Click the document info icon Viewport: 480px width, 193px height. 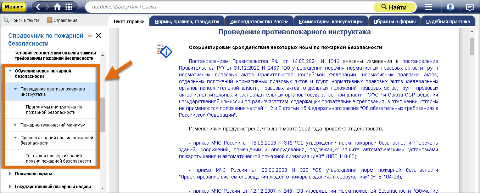point(164,51)
